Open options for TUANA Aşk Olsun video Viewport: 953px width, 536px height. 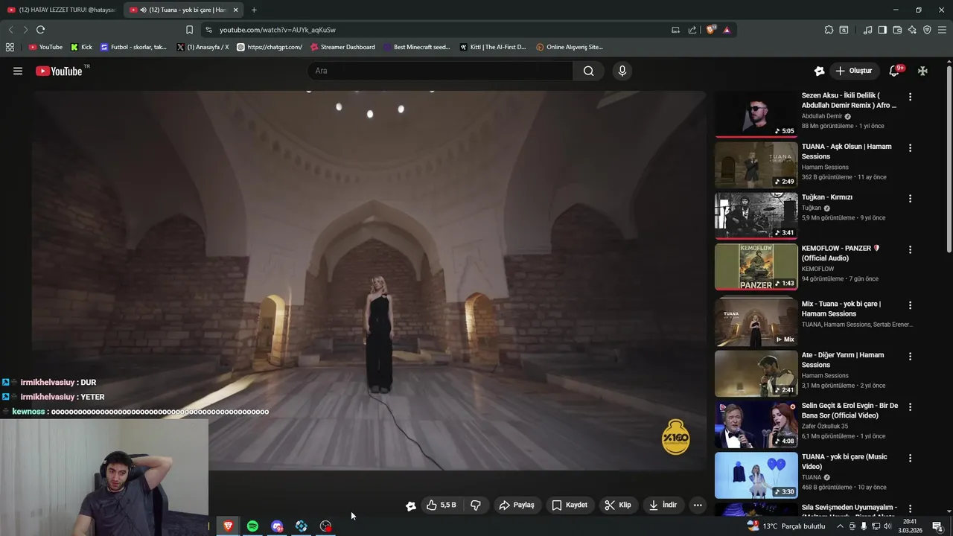(x=910, y=148)
